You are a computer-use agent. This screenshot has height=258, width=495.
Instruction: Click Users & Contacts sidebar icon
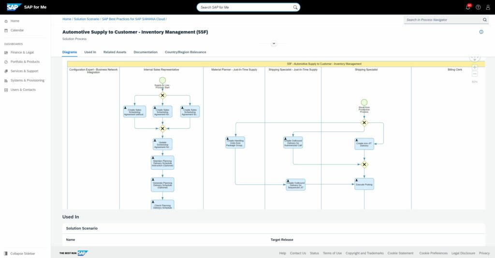6,90
